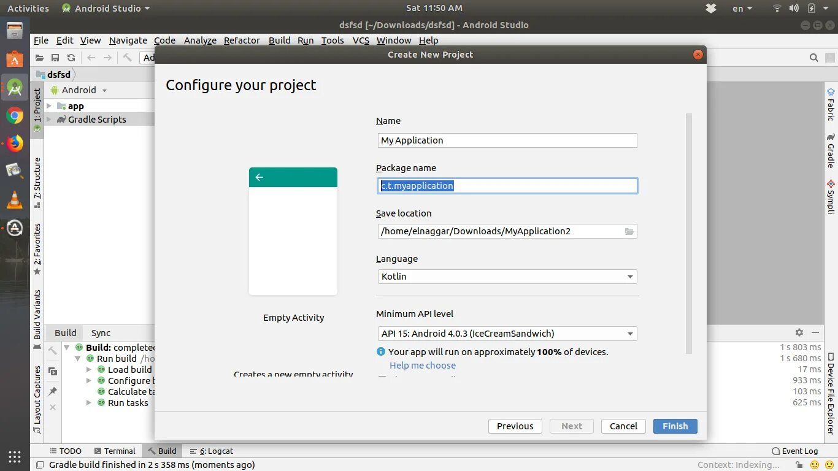Click the Synchronize refresh icon in toolbar
The width and height of the screenshot is (838, 471).
coord(71,58)
